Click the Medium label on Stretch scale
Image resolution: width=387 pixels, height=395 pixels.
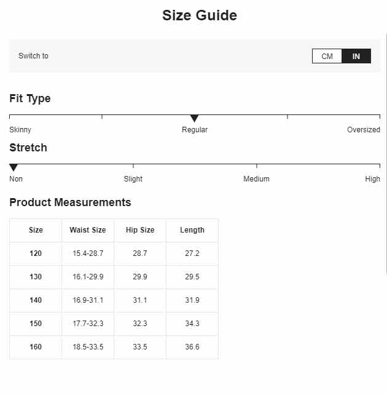pyautogui.click(x=256, y=179)
